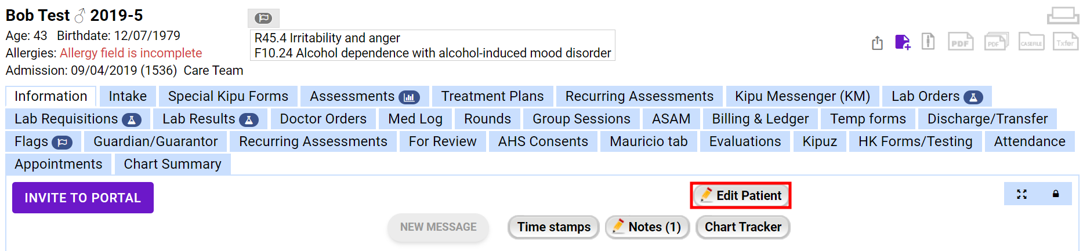The width and height of the screenshot is (1083, 251).
Task: Switch to the Treatment Plans tab
Action: tap(492, 96)
